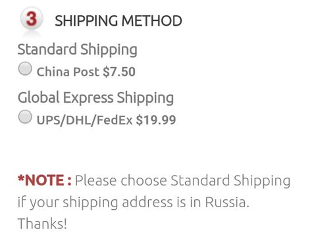
Task: Click the red *NOTE: label
Action: [x=45, y=180]
